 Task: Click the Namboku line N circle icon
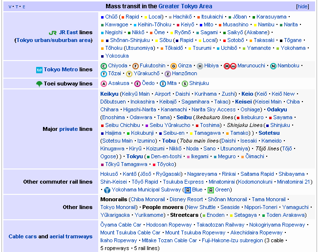point(273,66)
